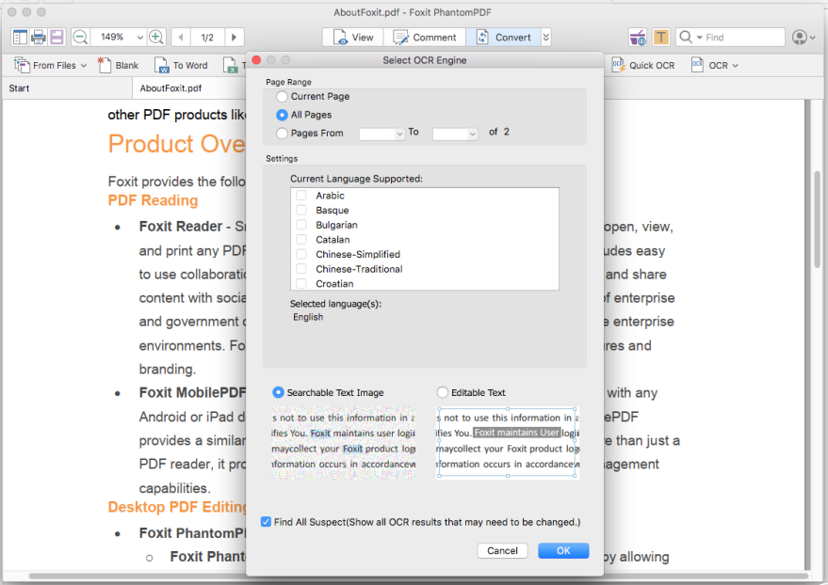Click the horizontal scrollbar at bottom

[417, 576]
